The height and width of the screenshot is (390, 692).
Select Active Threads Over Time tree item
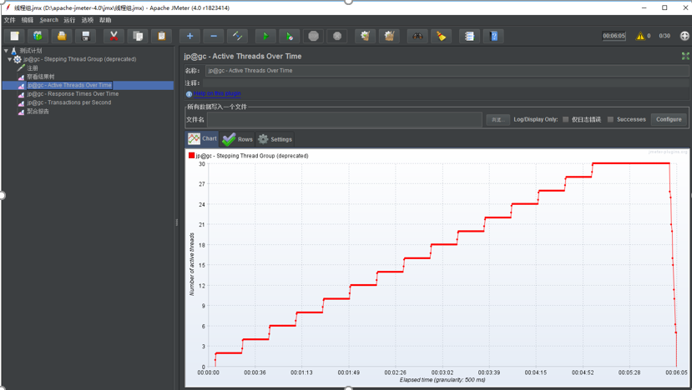[70, 85]
